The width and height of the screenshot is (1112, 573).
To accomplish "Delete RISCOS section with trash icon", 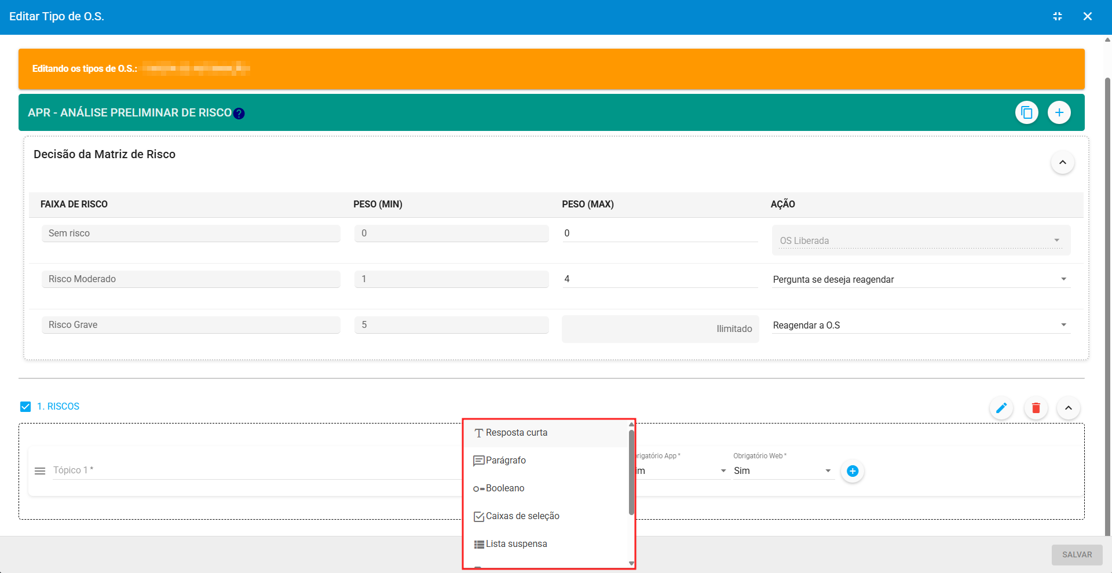I will tap(1036, 408).
